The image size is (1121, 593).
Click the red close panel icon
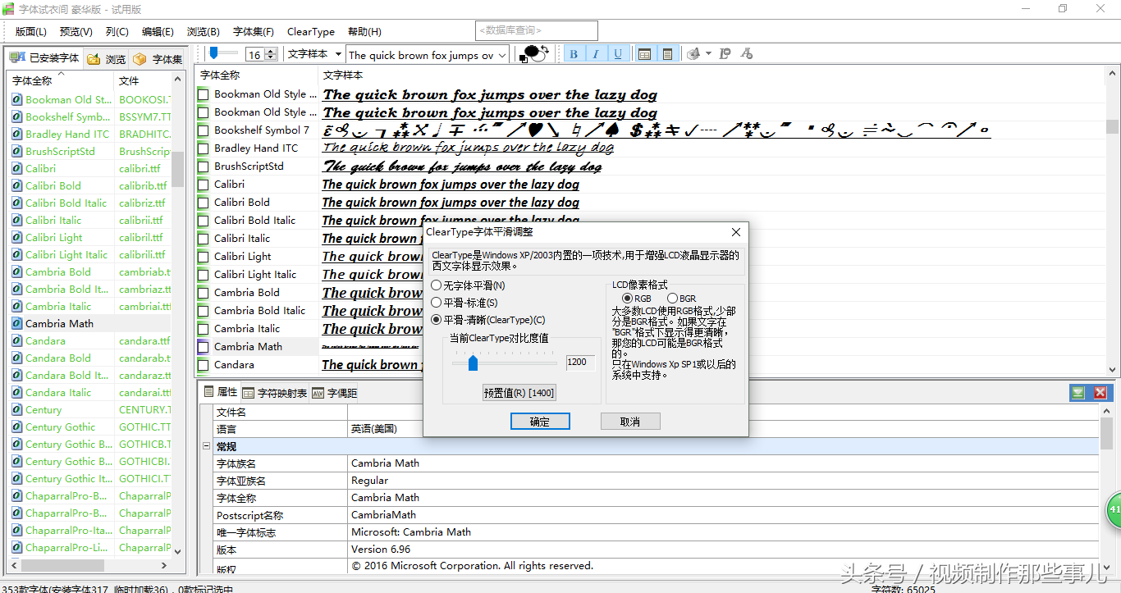(1100, 393)
